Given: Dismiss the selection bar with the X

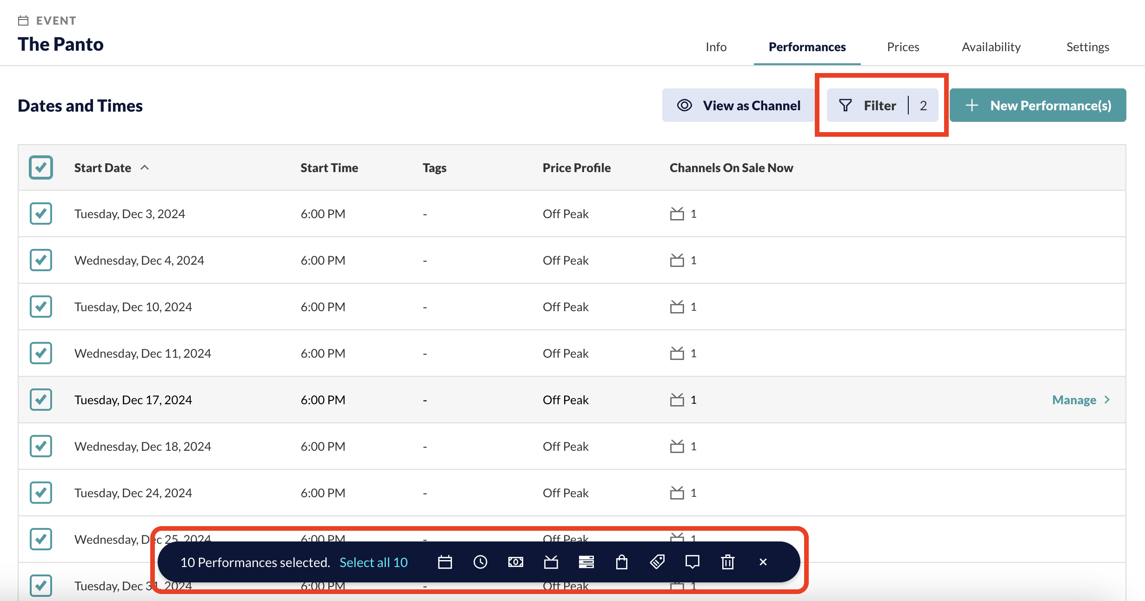Looking at the screenshot, I should click(x=763, y=562).
